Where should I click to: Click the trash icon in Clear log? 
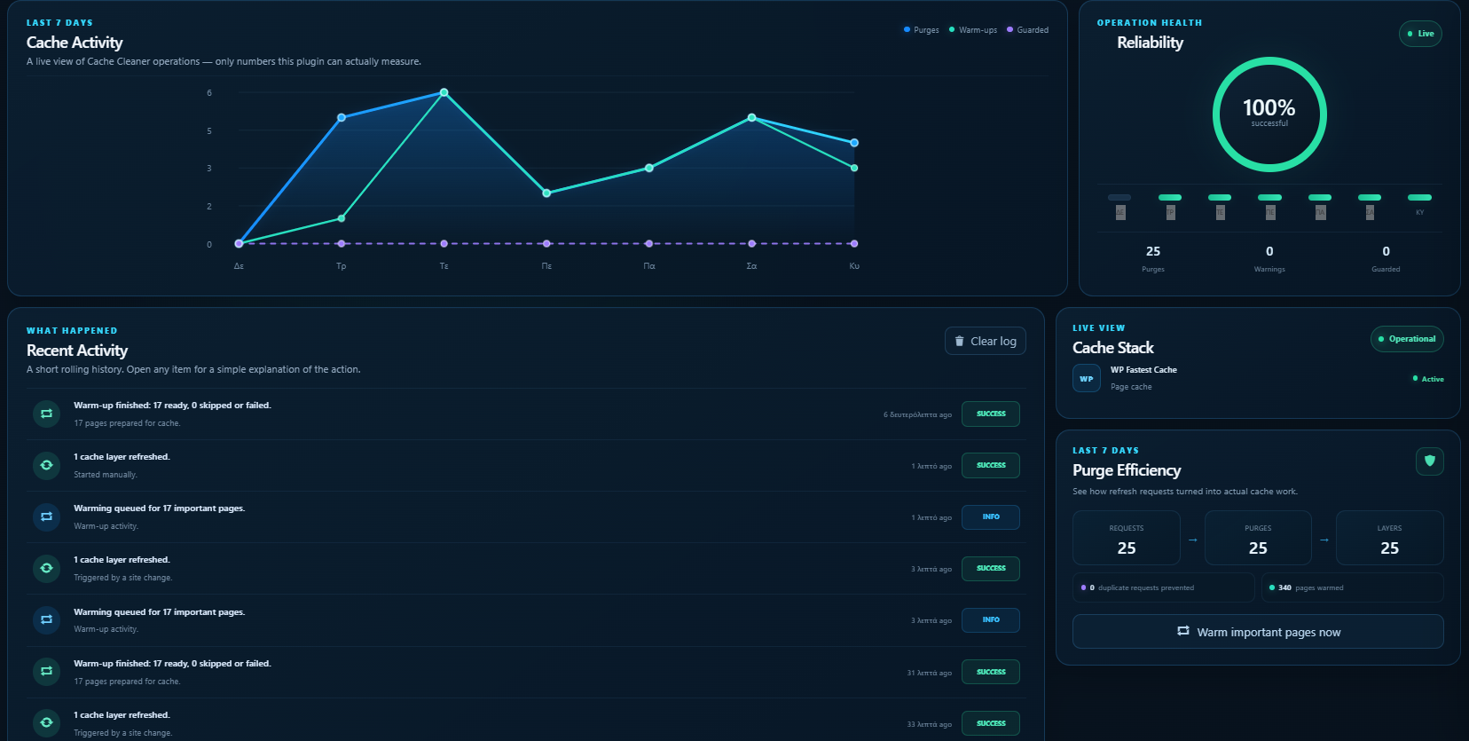[959, 341]
